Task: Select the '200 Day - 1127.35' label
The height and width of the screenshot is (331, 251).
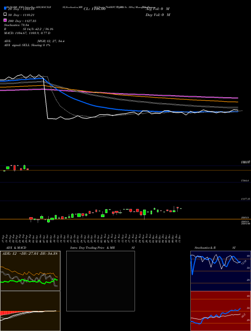Action: (22, 21)
